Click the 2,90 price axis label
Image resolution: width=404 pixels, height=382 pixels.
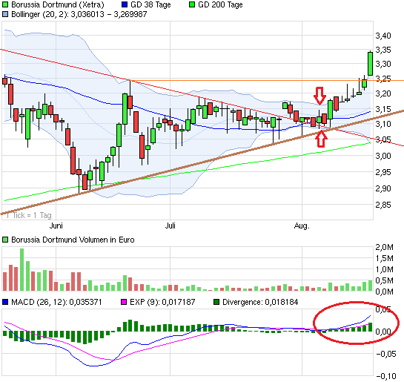[x=383, y=188]
